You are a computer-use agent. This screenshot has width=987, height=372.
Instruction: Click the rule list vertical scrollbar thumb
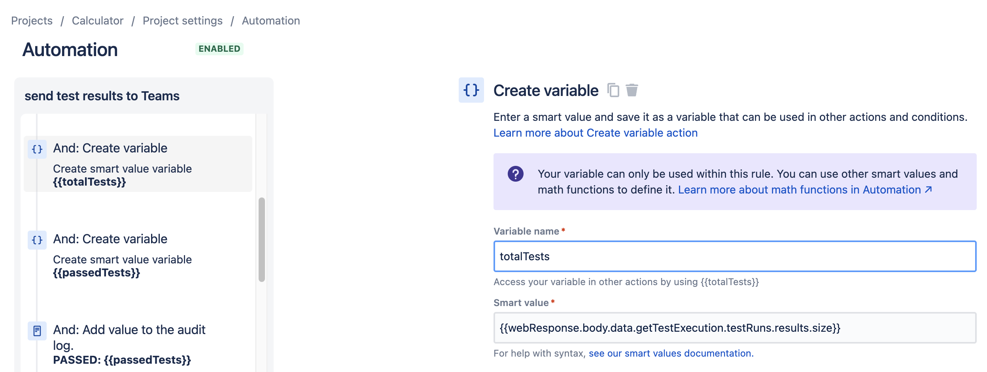click(x=262, y=239)
